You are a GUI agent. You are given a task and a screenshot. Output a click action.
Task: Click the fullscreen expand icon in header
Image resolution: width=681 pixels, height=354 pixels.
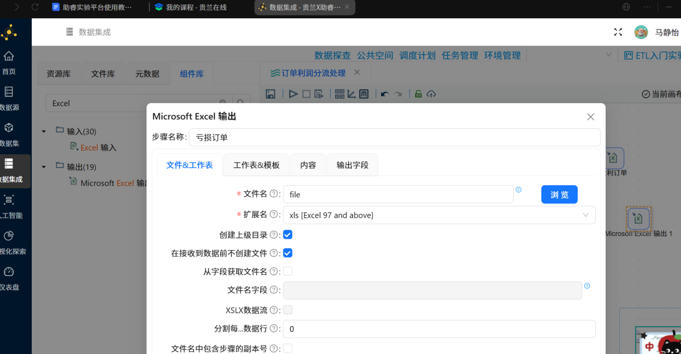(618, 32)
